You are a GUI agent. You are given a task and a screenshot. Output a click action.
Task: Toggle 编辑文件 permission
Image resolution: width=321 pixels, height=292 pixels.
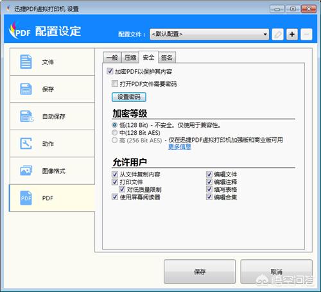(209, 174)
